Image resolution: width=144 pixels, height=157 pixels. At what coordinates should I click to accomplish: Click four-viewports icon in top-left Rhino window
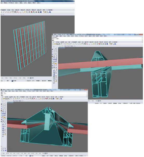[15, 12]
